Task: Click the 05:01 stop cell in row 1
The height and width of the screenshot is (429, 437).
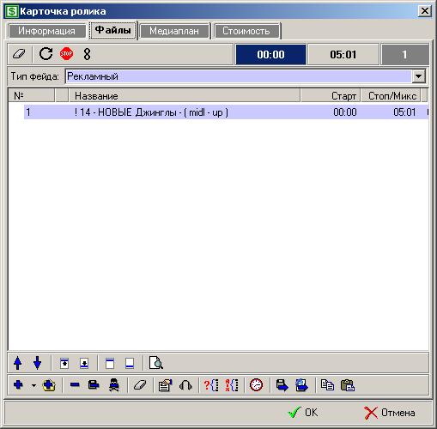Action: (x=404, y=112)
